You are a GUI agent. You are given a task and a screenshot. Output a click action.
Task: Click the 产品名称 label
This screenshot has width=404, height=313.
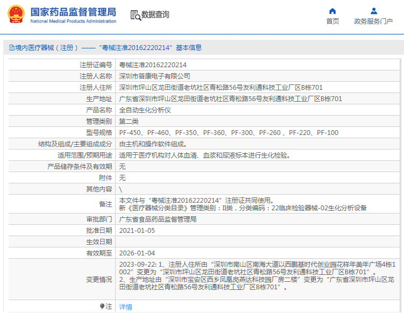click(99, 110)
